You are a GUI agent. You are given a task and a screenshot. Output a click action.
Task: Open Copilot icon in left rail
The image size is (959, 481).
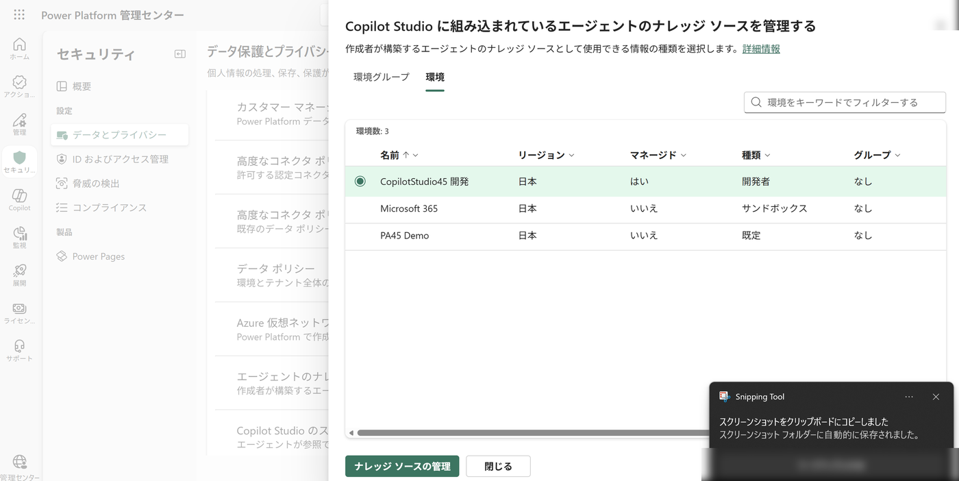19,199
